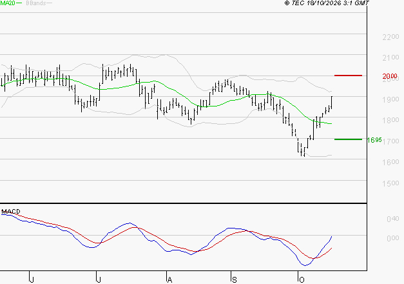The width and height of the screenshot is (404, 284).
Task: Click the TEC copyright timestamp text
Action: (327, 3)
